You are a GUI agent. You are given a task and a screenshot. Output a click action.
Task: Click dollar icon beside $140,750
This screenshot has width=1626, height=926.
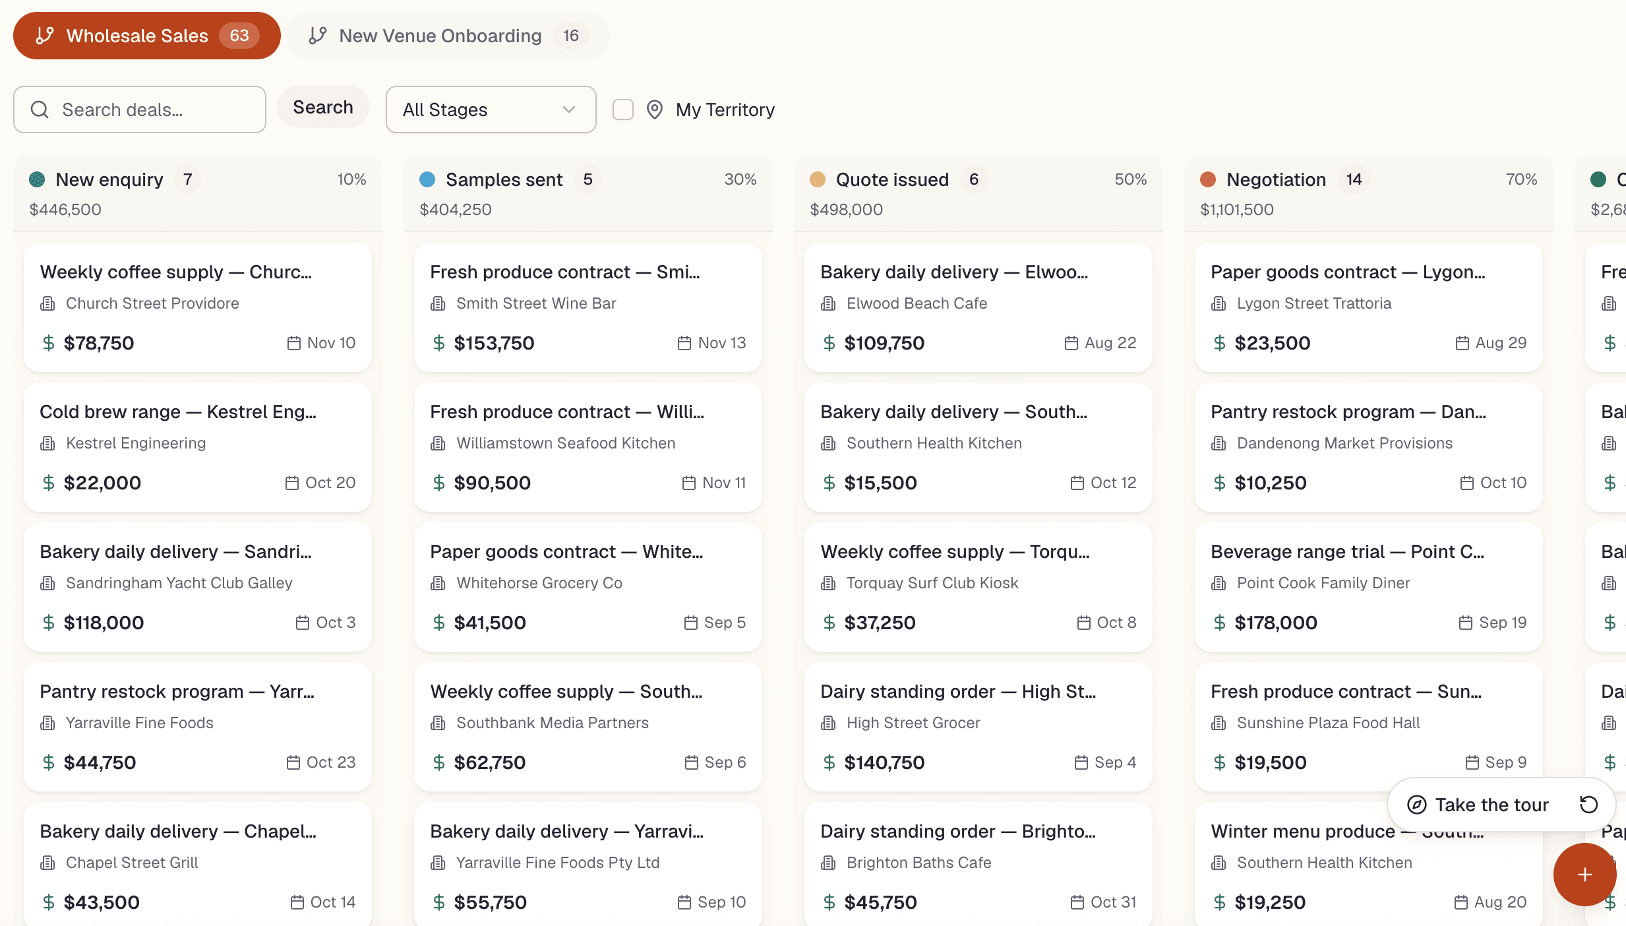coord(829,762)
